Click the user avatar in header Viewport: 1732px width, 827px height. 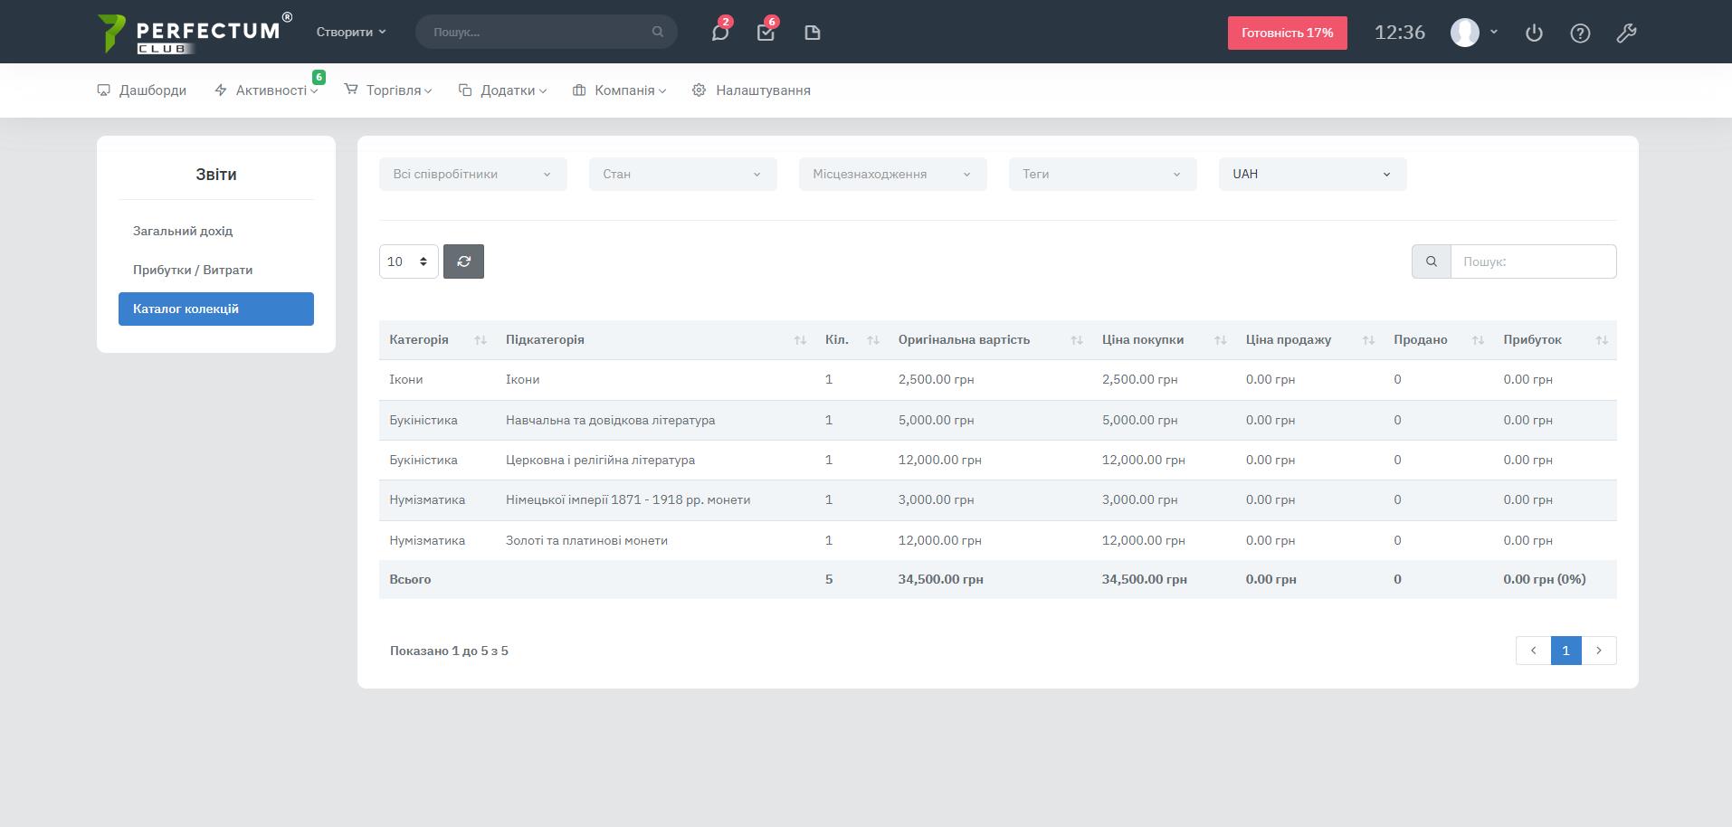pos(1464,33)
